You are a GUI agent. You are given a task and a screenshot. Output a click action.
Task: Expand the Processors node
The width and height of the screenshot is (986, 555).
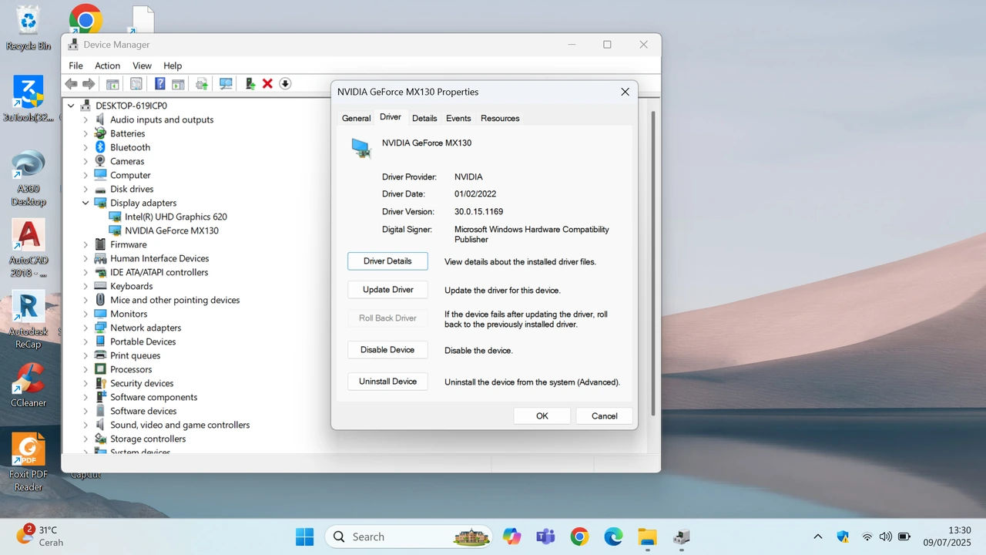point(86,369)
